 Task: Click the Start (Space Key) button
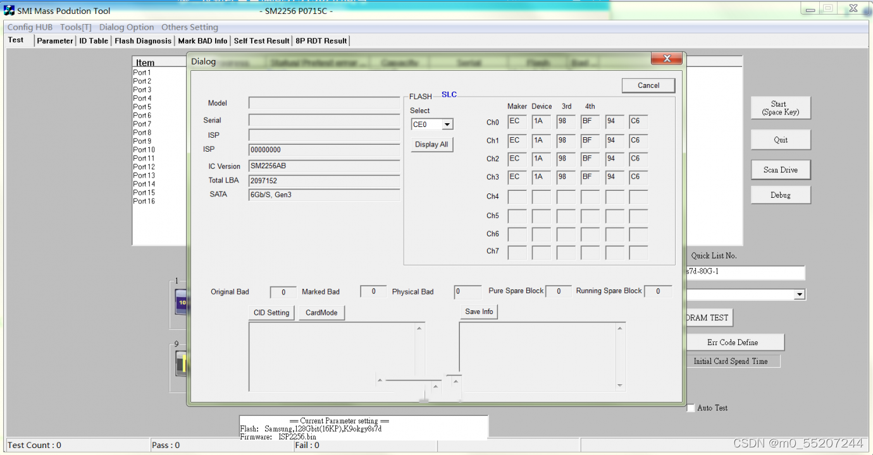click(x=781, y=108)
